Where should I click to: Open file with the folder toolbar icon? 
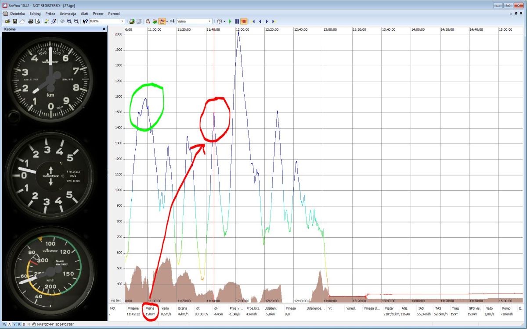point(8,21)
